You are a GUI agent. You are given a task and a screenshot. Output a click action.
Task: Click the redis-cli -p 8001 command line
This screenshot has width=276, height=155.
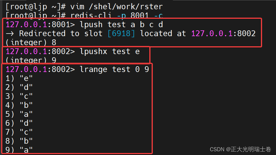[117, 15]
